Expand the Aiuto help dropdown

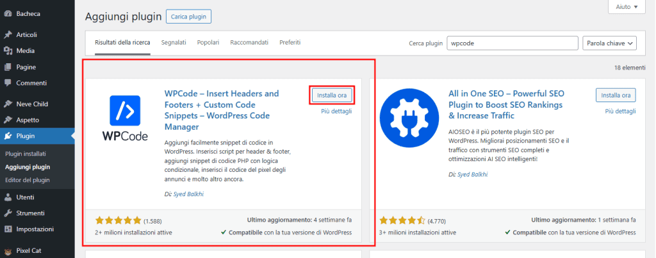tap(627, 7)
